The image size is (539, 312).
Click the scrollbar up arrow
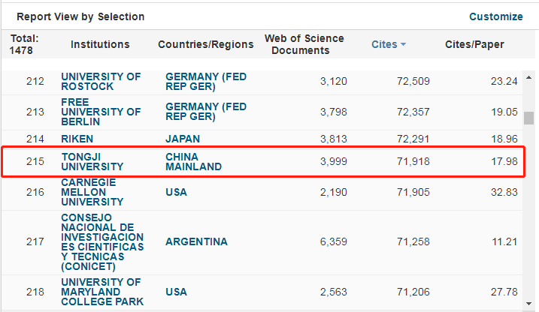(529, 79)
